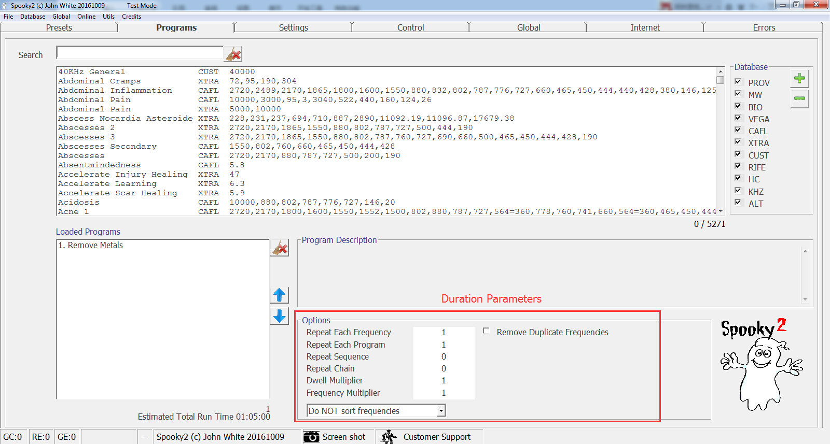This screenshot has height=444, width=830.
Task: Select the Abscesses Secondary program row
Action: pyautogui.click(x=386, y=146)
